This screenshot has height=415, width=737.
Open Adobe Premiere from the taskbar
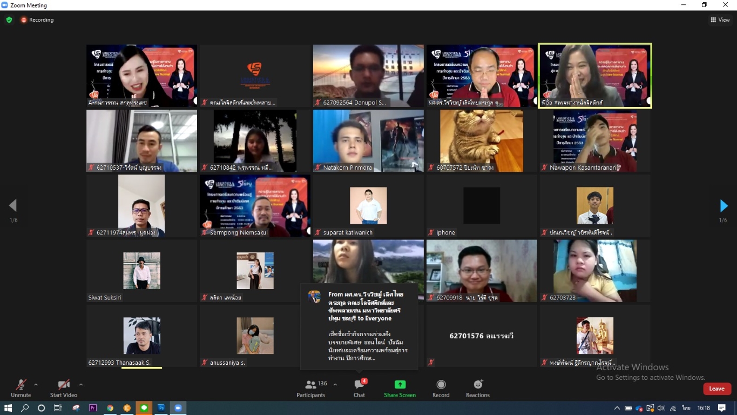coord(92,408)
